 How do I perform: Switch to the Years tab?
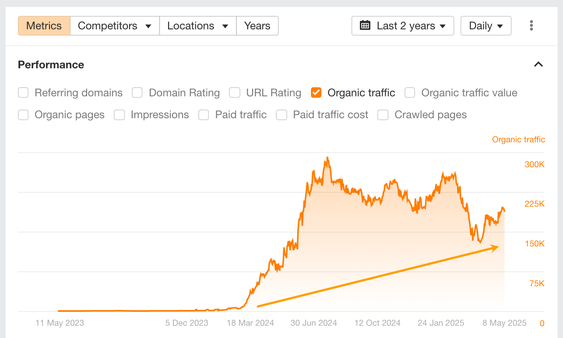pyautogui.click(x=257, y=26)
